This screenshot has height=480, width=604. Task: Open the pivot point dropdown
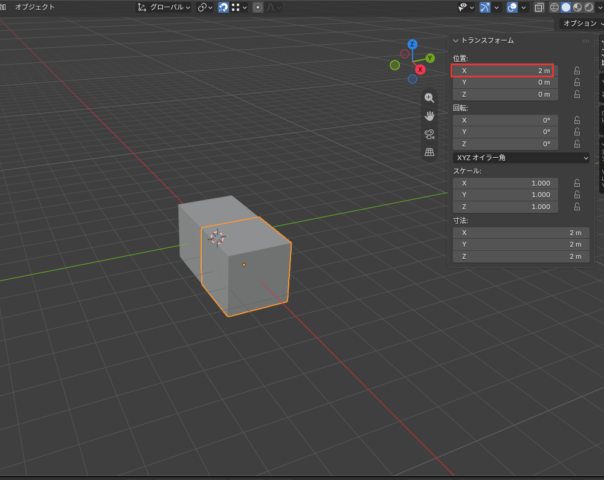point(205,7)
